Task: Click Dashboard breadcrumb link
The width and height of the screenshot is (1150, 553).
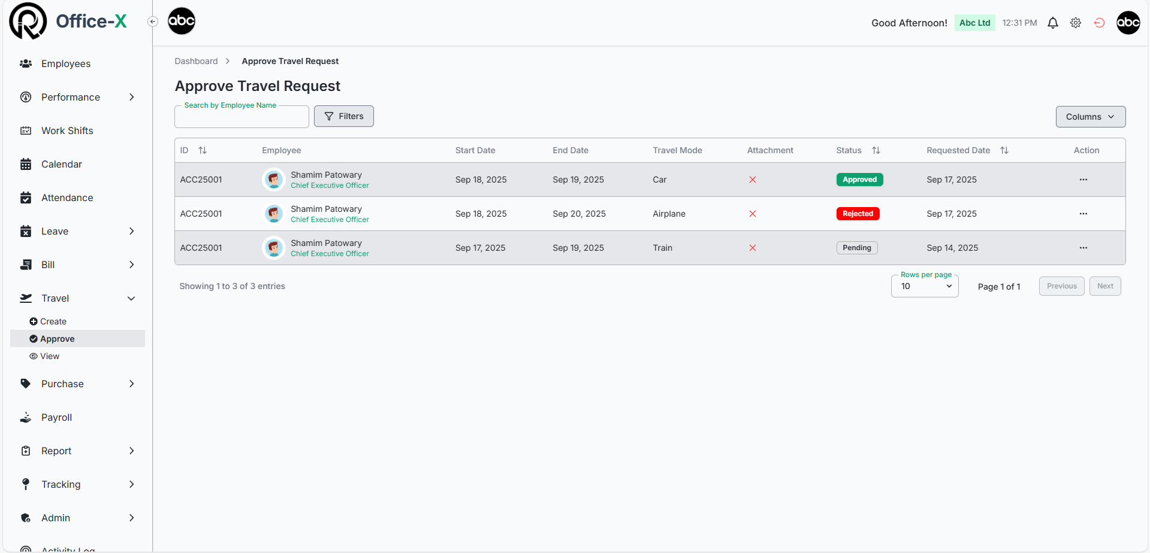Action: (x=196, y=61)
